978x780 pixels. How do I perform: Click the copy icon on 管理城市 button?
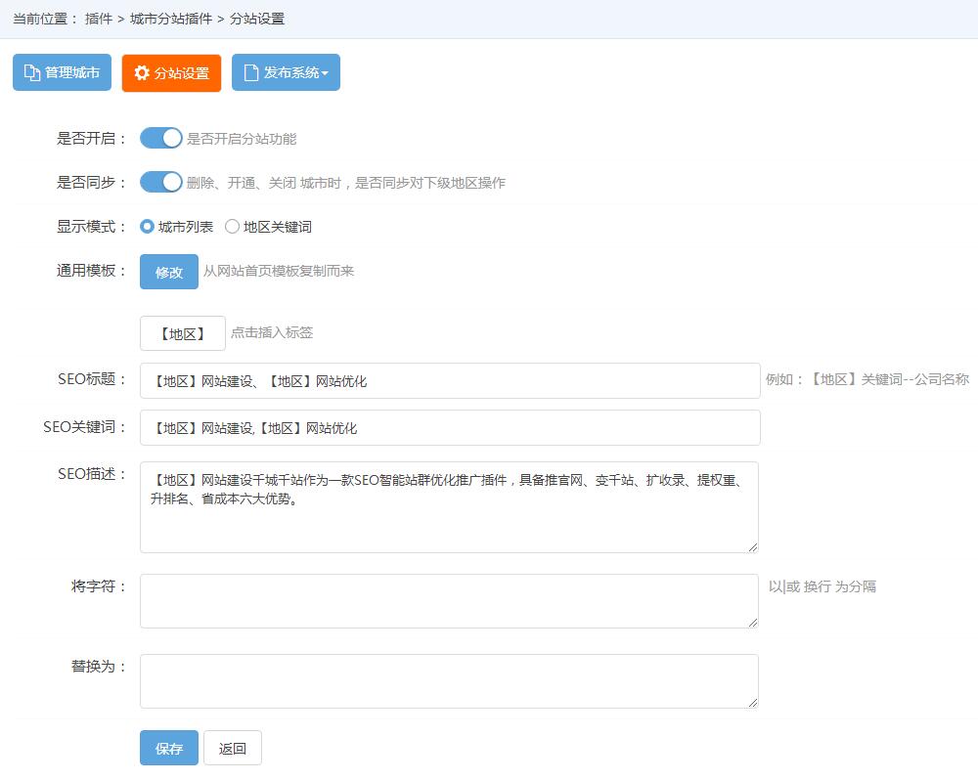click(x=32, y=73)
